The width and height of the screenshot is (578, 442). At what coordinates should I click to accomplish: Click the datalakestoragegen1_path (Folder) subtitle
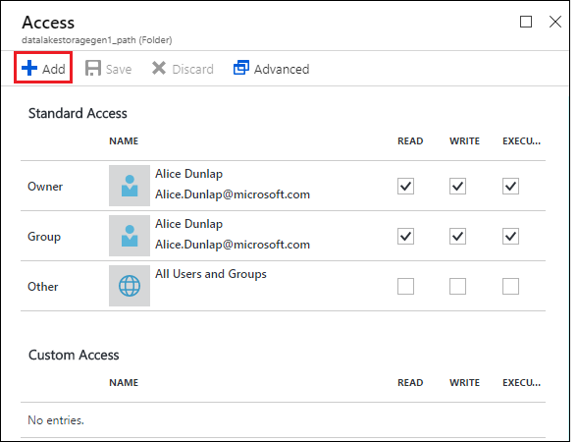pyautogui.click(x=96, y=40)
